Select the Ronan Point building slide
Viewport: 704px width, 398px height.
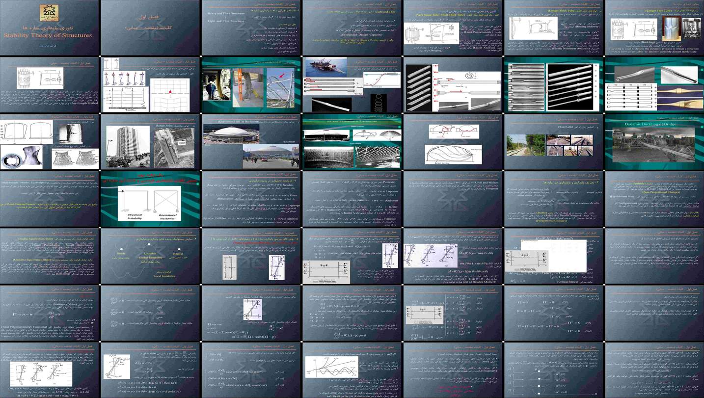[150, 142]
